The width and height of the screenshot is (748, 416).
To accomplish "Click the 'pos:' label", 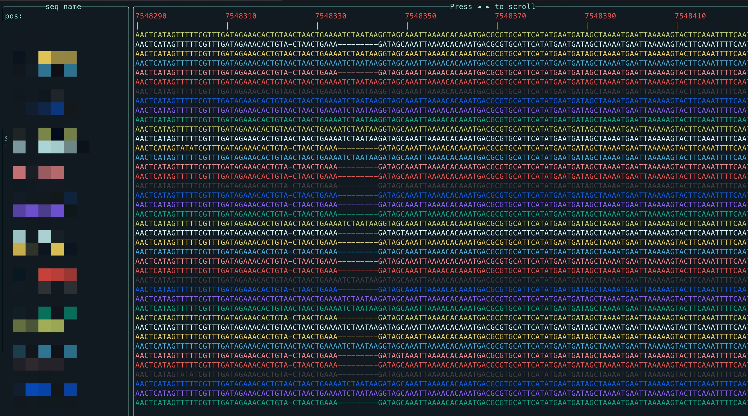I will point(14,16).
